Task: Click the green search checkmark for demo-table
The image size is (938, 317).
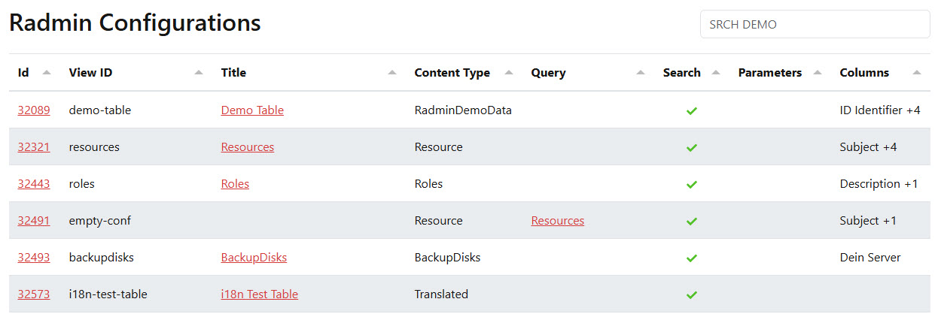Action: [692, 110]
